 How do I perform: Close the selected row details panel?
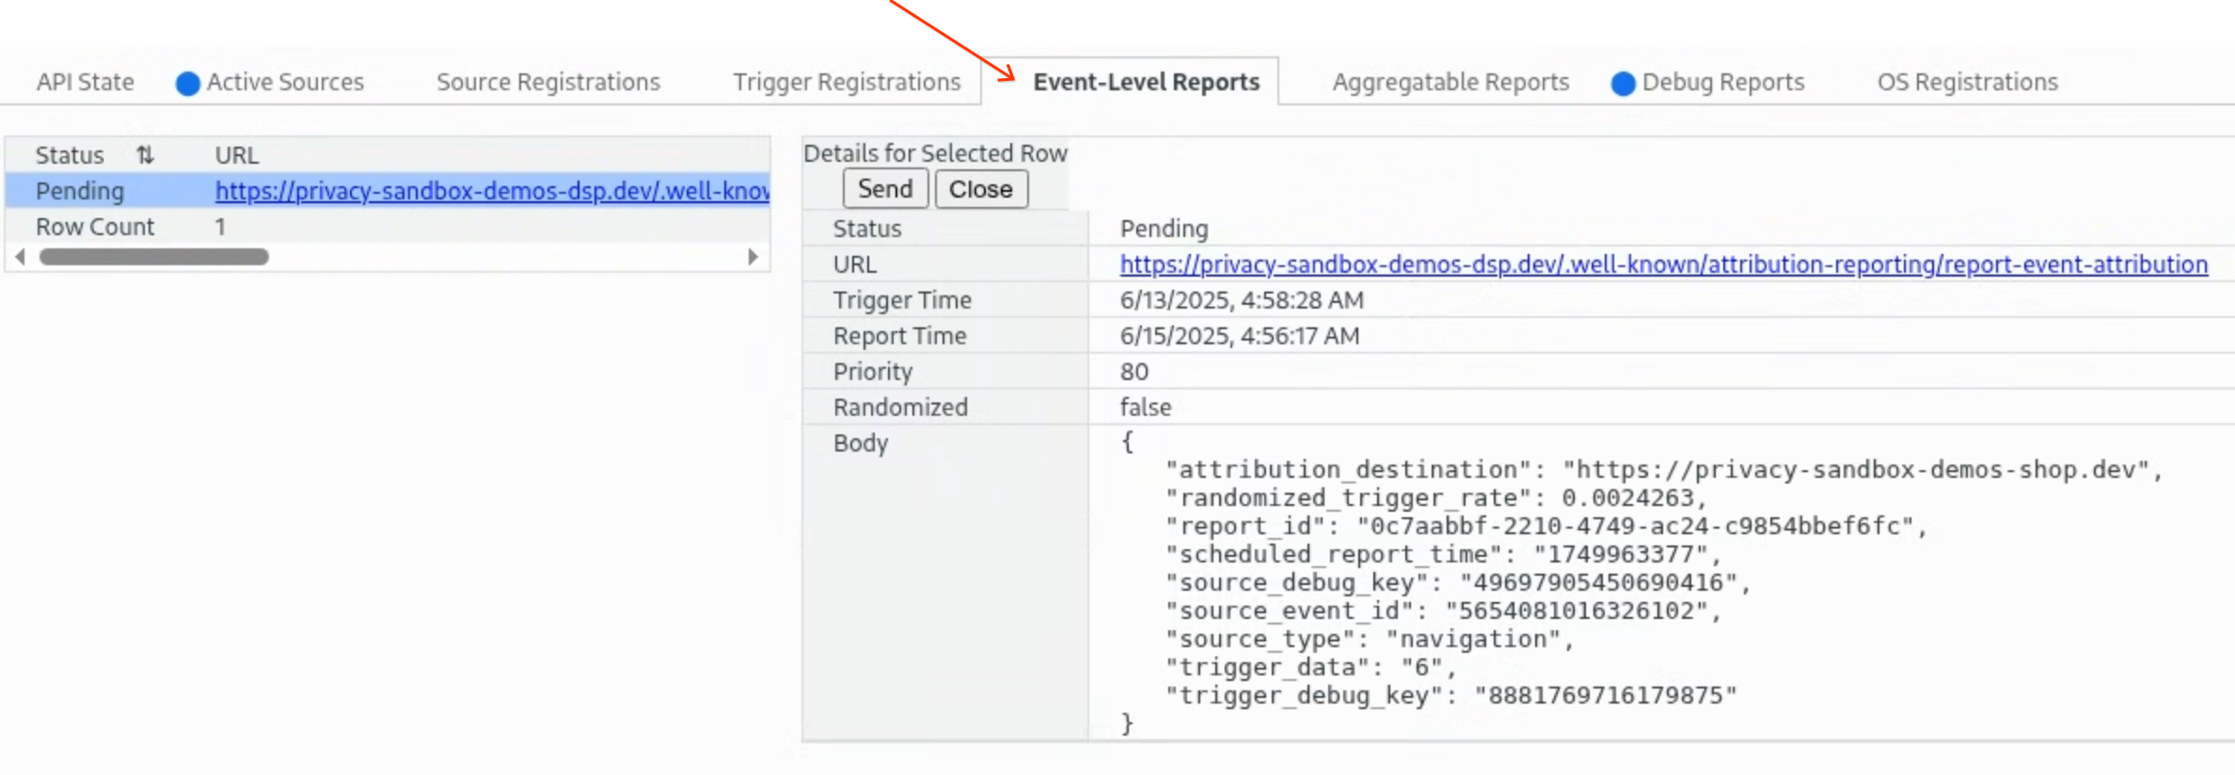[x=980, y=189]
